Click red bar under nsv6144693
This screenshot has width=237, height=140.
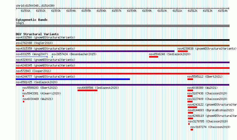(190, 113)
